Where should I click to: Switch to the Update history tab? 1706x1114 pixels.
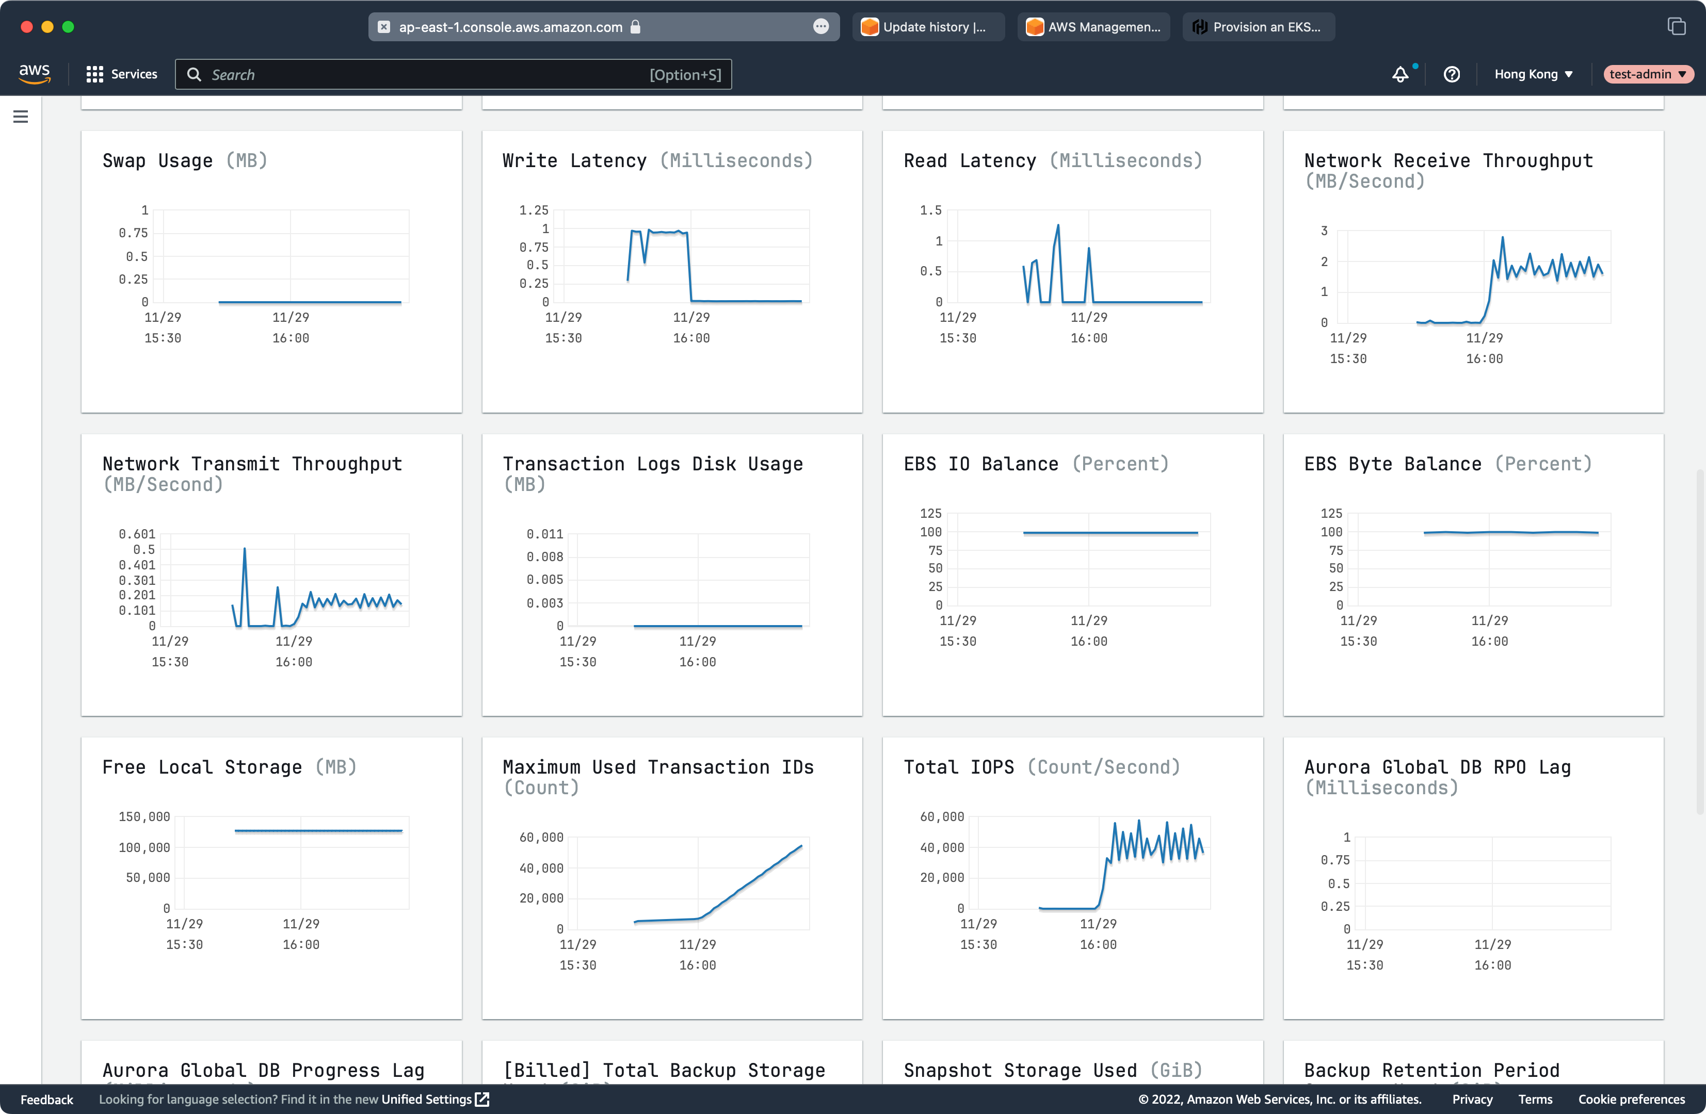(927, 26)
